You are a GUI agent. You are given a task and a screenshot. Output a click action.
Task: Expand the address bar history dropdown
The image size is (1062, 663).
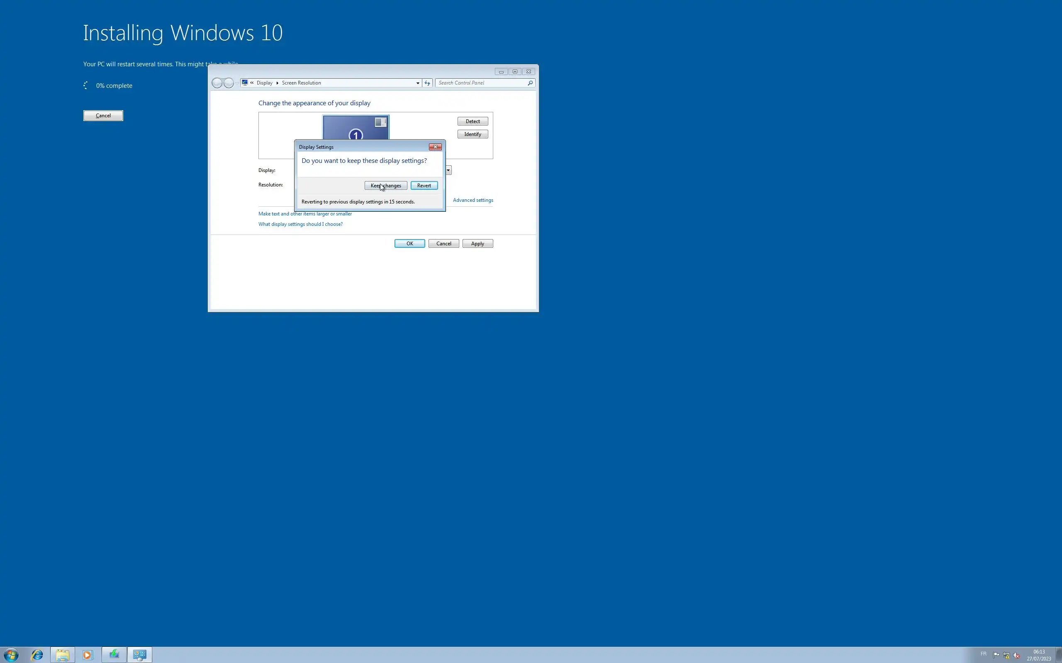tap(417, 83)
